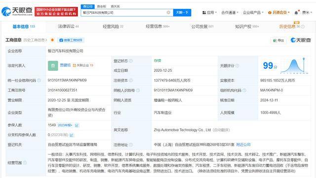Image resolution: width=316 pixels, height=178 pixels.
Task: Click the info icon next to 组织机构代码
Action: pyautogui.click(x=244, y=90)
